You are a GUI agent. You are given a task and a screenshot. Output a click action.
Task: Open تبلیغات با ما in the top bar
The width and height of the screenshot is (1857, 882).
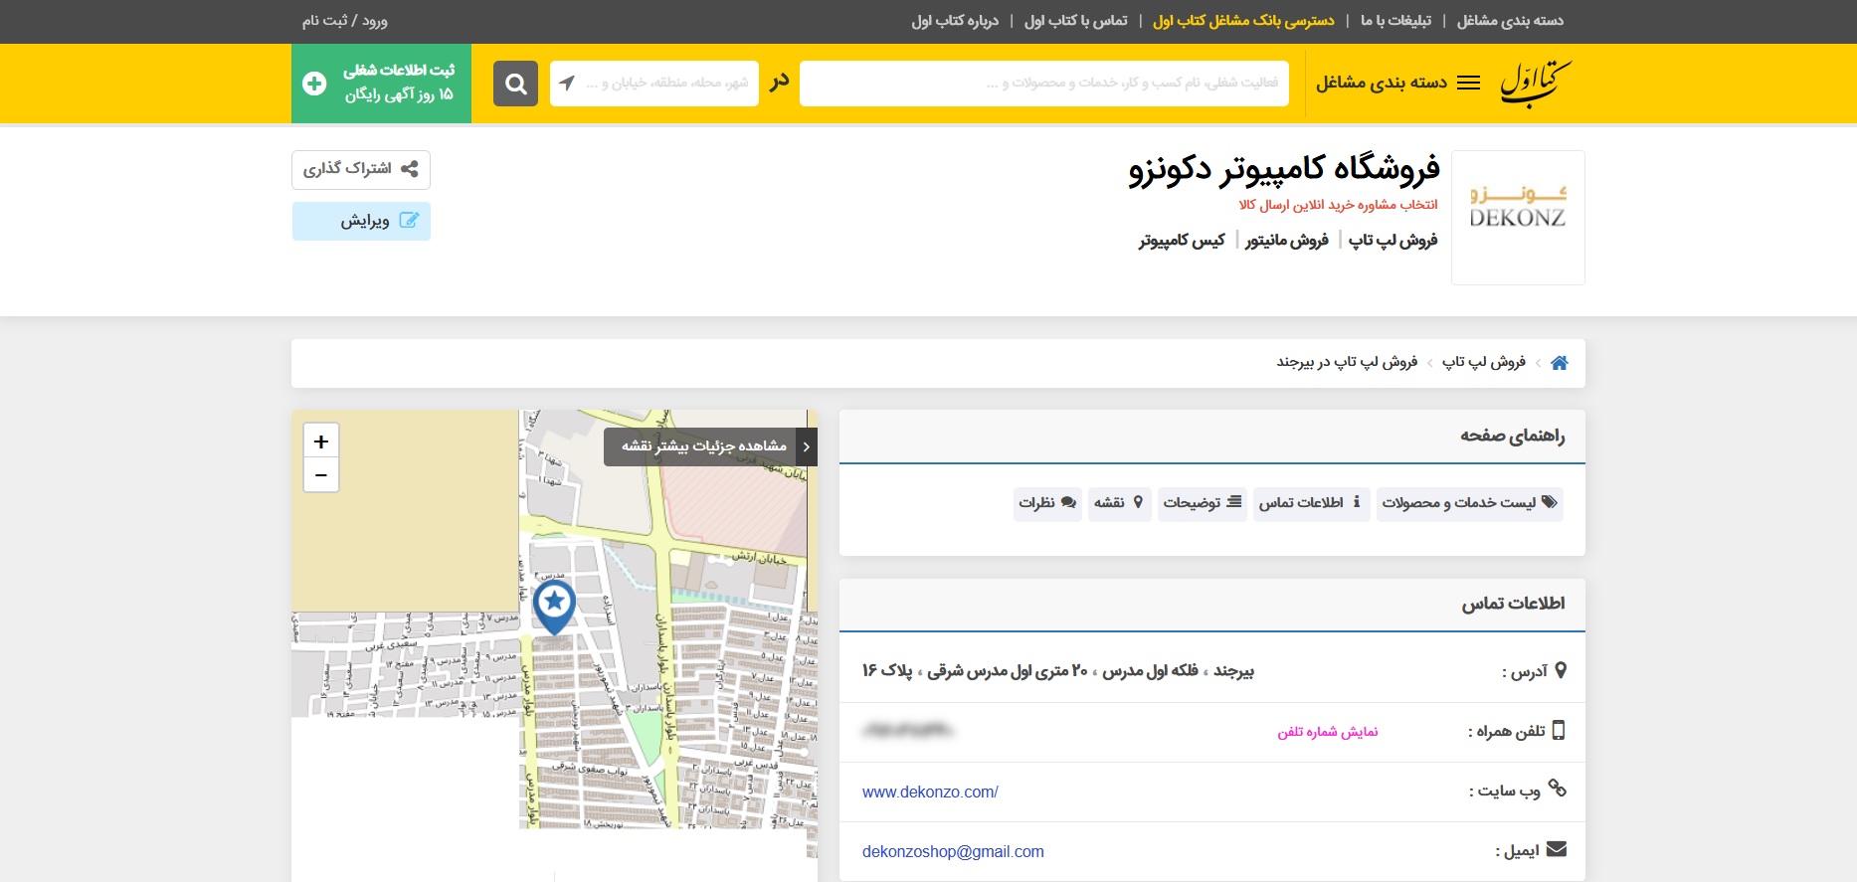click(x=1395, y=21)
